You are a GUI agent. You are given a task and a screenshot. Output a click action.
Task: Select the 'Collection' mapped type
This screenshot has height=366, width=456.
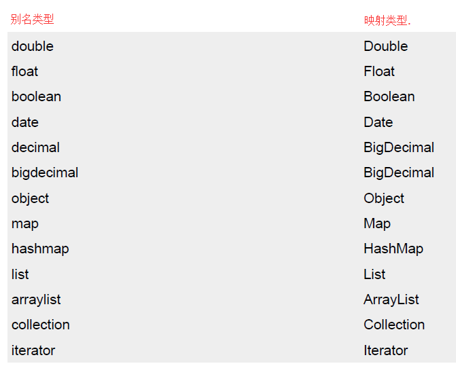(394, 325)
